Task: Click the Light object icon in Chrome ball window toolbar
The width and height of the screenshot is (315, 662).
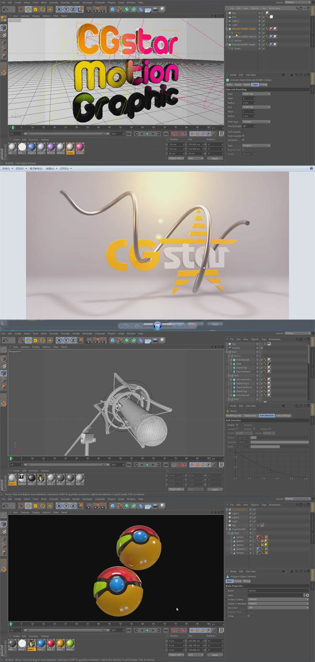Action: tap(162, 505)
